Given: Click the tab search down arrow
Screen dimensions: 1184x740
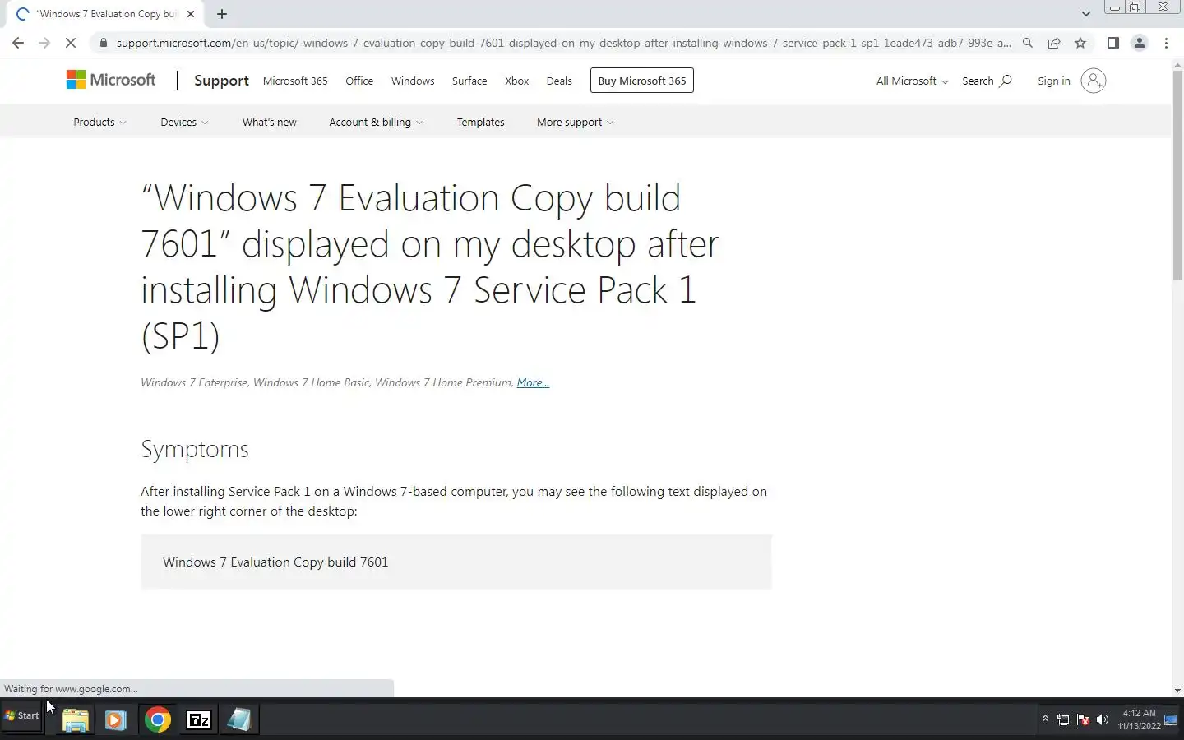Looking at the screenshot, I should pos(1085,13).
